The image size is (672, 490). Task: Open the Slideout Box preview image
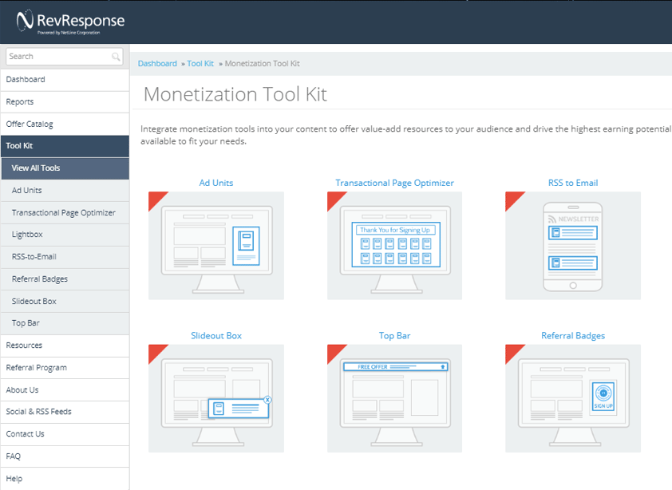(x=216, y=397)
